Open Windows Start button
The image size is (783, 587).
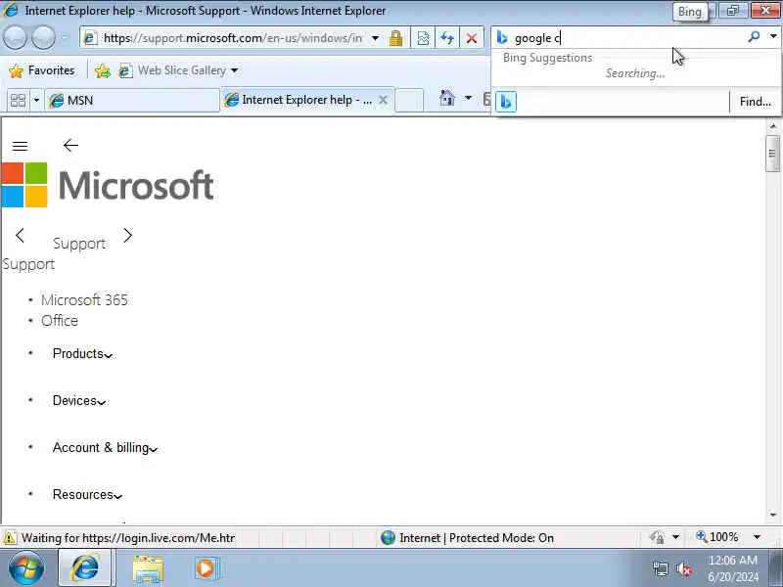(25, 568)
